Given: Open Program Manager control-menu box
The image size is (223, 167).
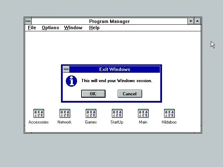Looking at the screenshot, I should point(28,21).
